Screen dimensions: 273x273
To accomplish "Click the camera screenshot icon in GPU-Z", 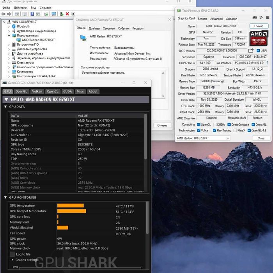I will pos(255,18).
